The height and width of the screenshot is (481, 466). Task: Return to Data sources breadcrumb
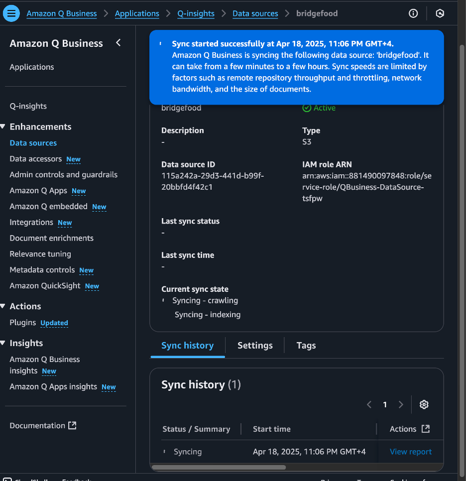point(255,13)
